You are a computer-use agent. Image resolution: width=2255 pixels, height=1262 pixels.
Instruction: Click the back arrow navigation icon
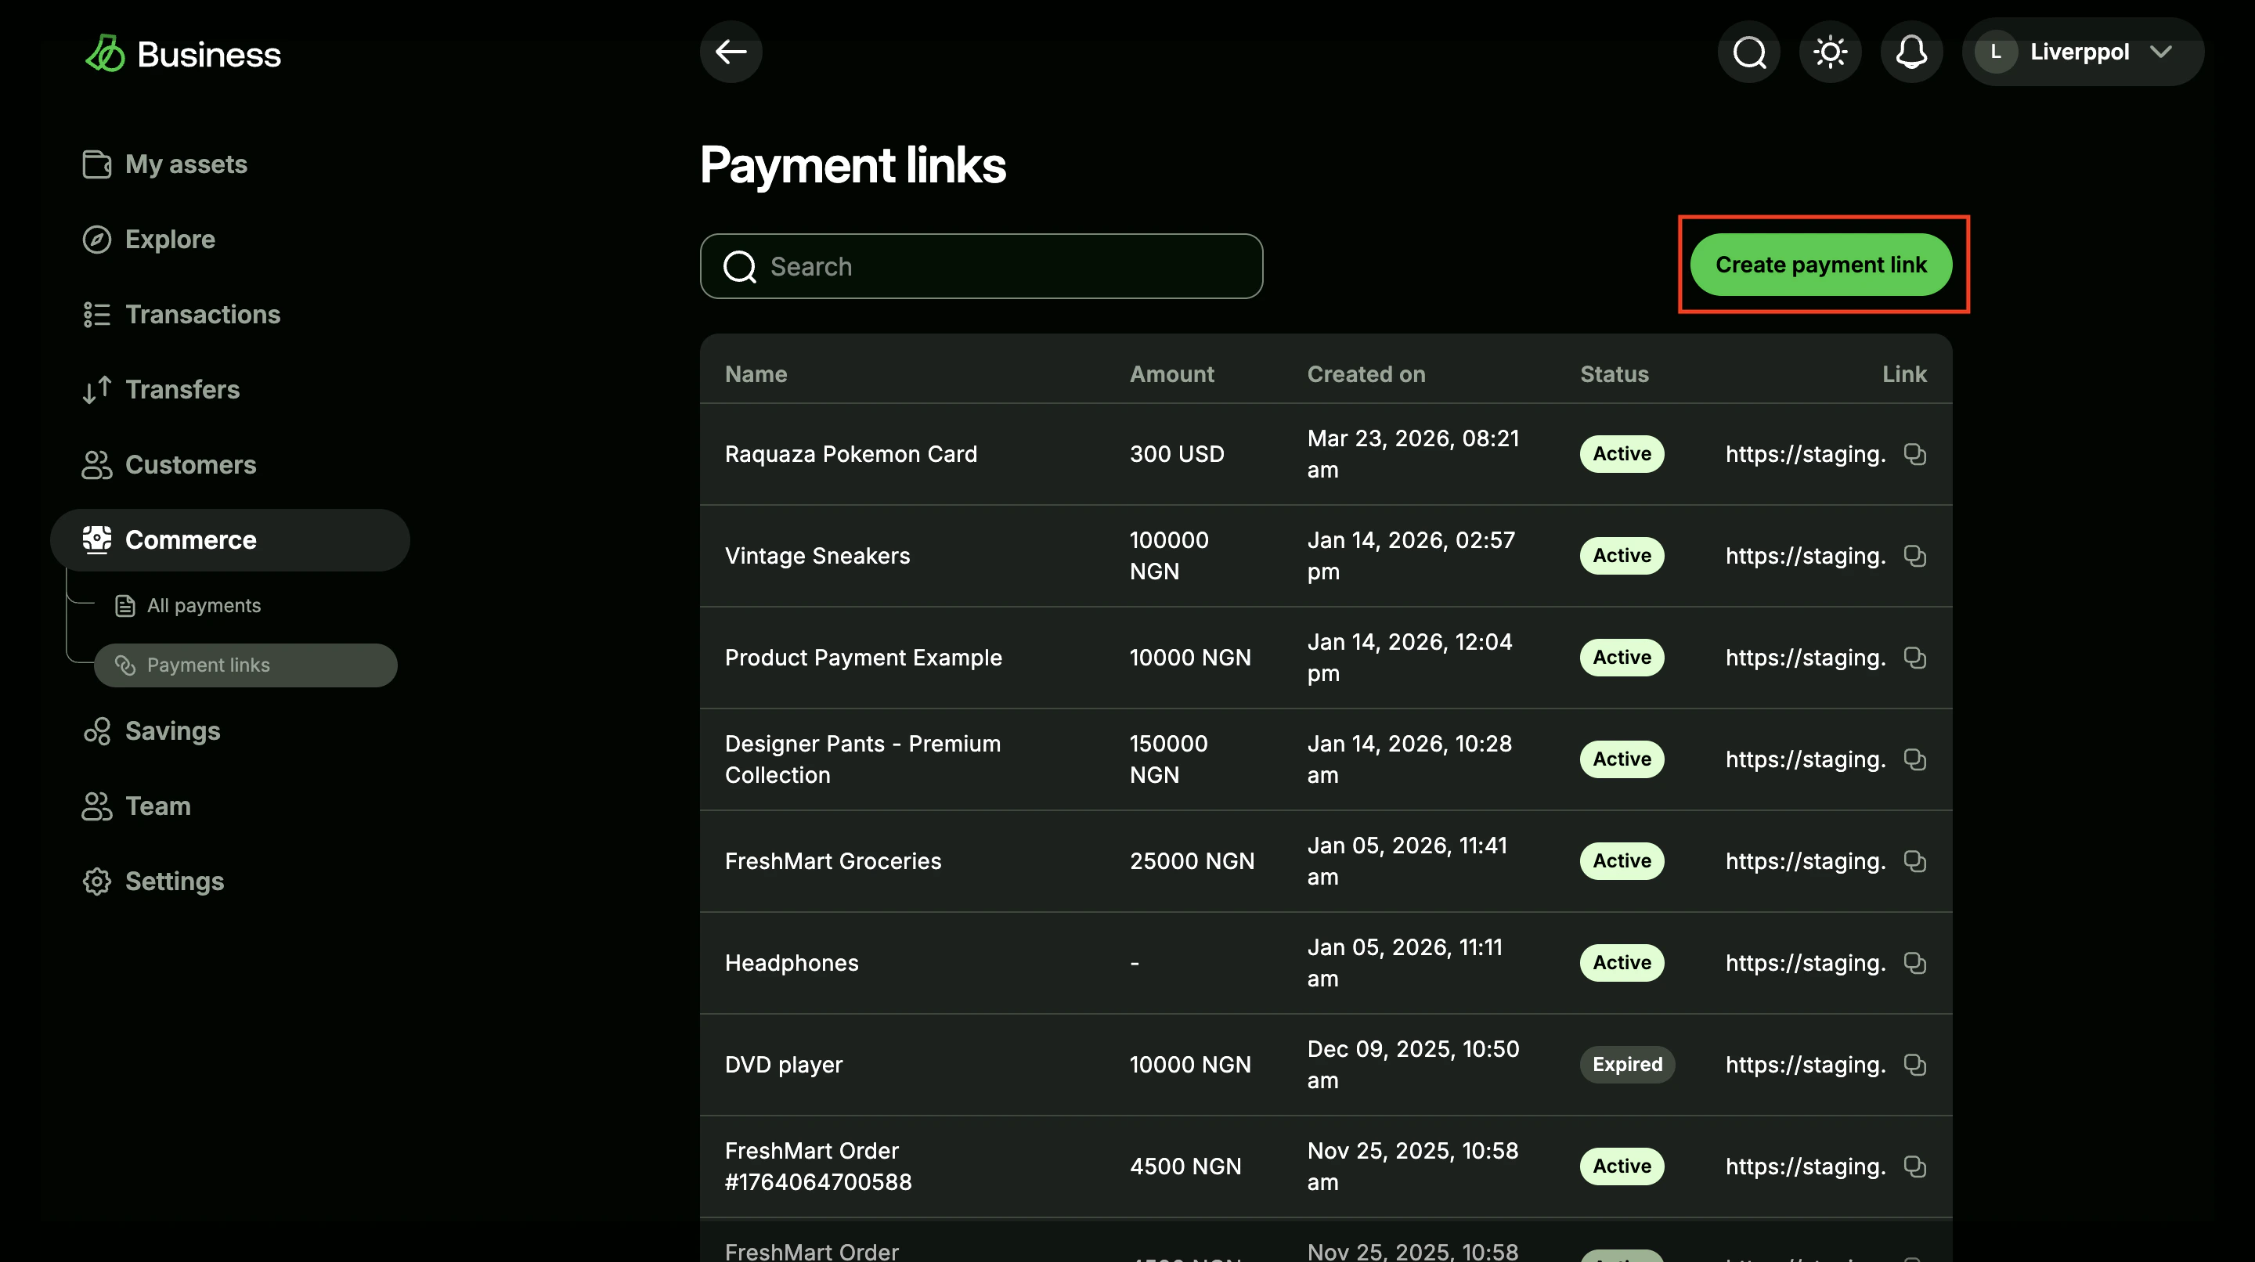[x=731, y=52]
